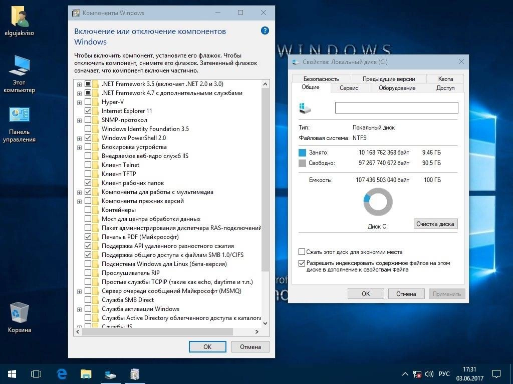Switch to Windows components taskbar item

(x=134, y=374)
